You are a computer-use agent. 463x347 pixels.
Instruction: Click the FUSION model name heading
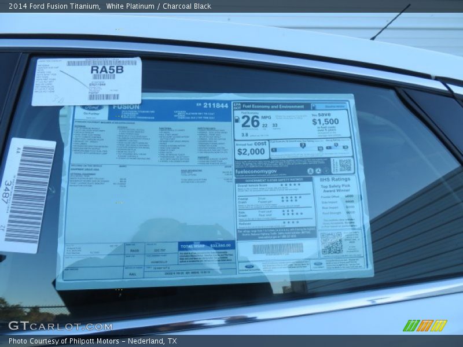[126, 107]
